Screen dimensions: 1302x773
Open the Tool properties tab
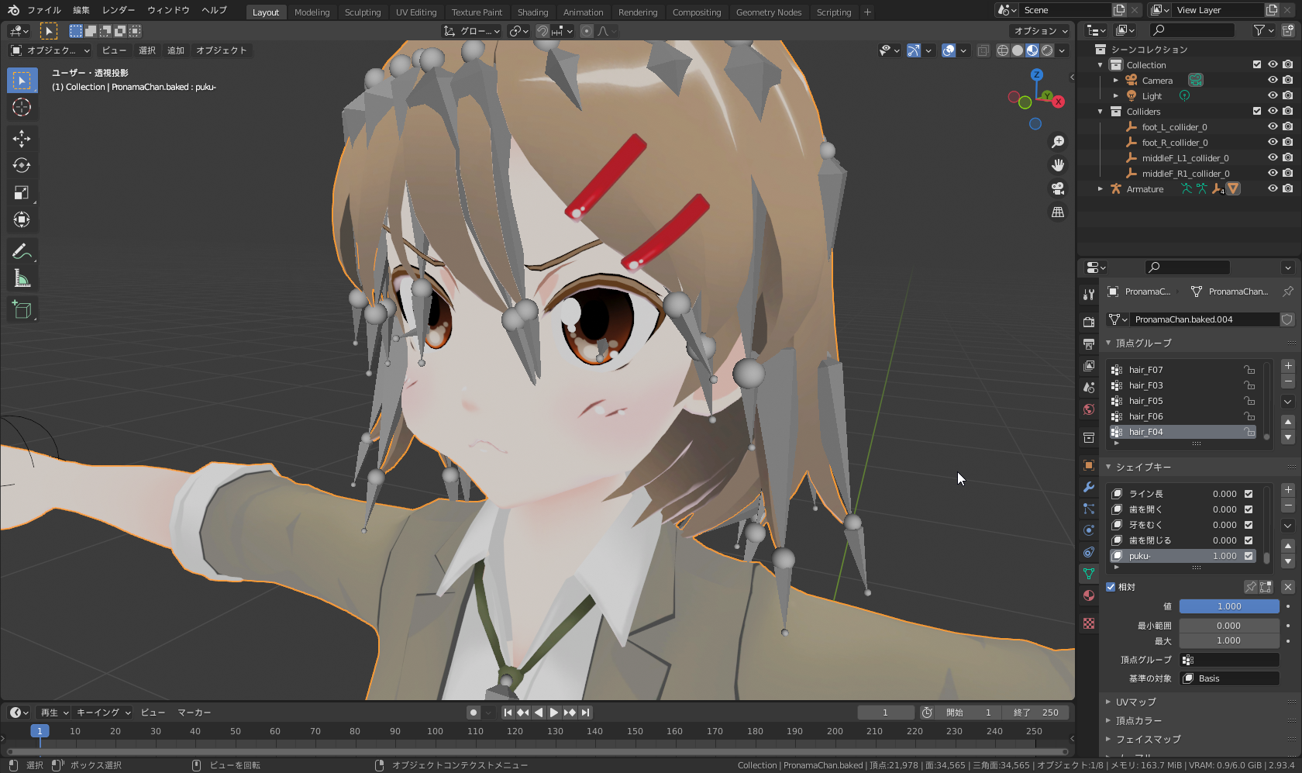click(1089, 295)
